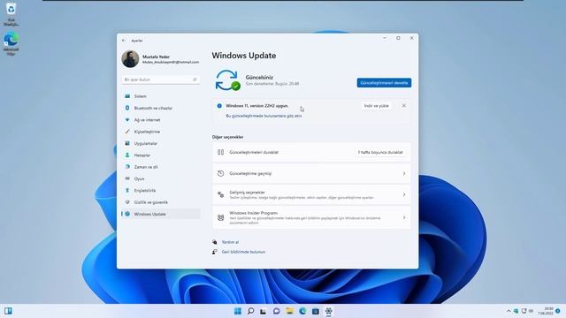
Task: Open the 22H2 update details link
Action: [264, 116]
